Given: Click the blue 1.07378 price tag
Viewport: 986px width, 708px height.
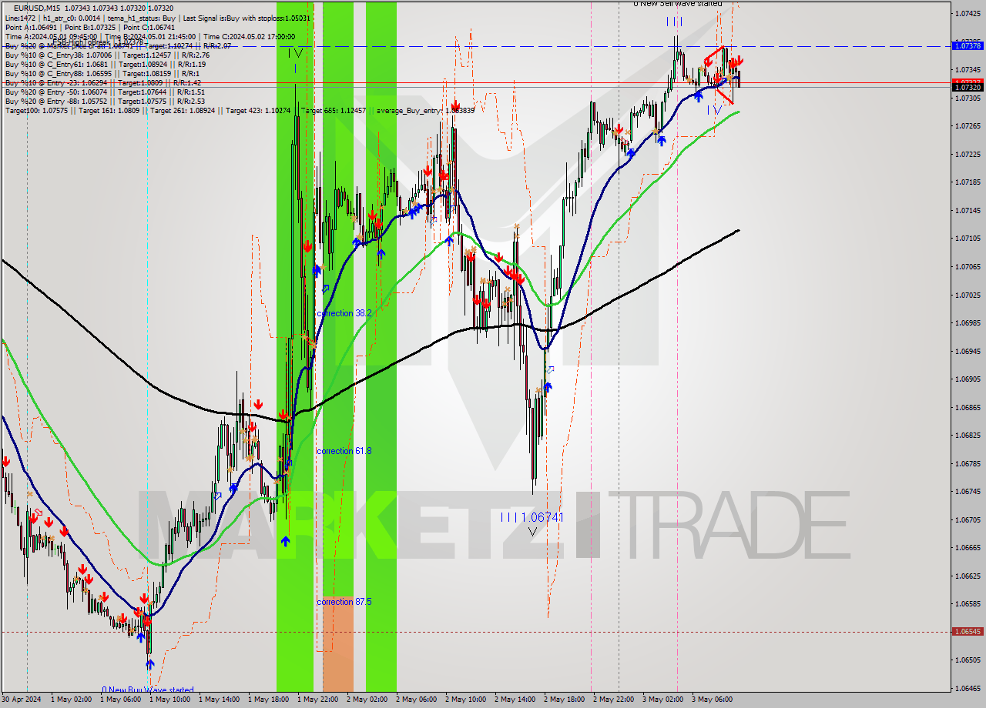Looking at the screenshot, I should [968, 46].
